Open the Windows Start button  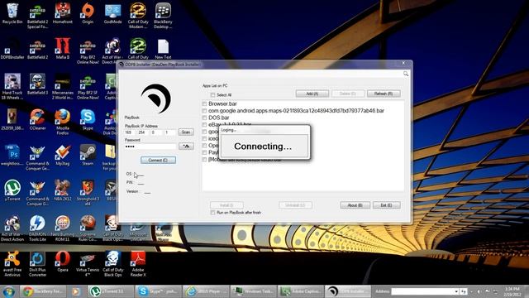(x=8, y=291)
